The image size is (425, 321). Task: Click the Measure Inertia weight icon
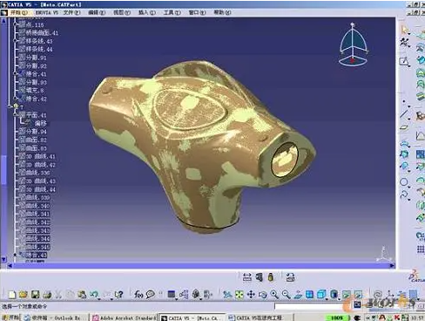(x=271, y=277)
